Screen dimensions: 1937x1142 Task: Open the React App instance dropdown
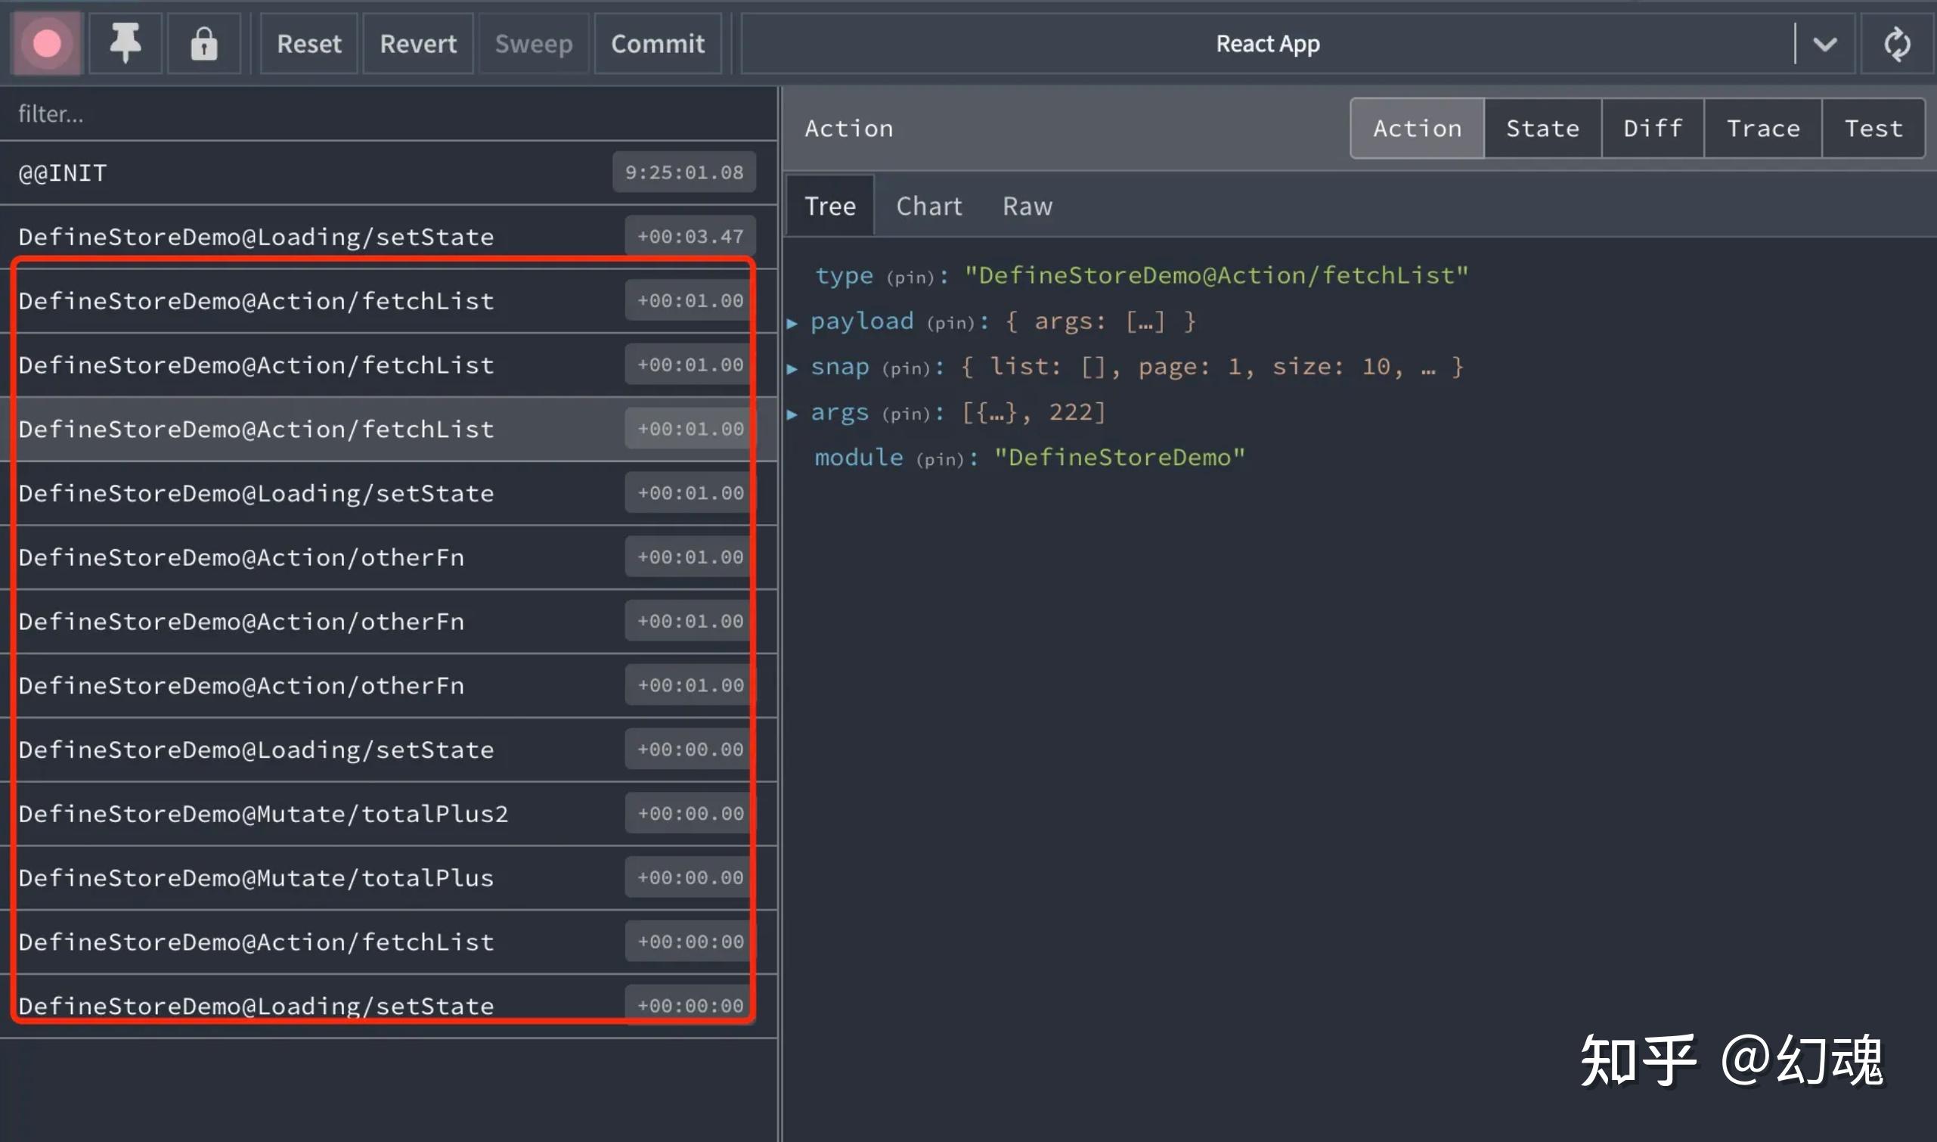(x=1824, y=44)
